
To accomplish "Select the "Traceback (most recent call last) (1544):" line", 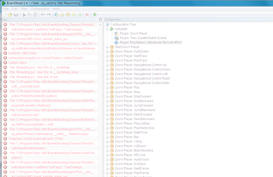I will 36,139.
